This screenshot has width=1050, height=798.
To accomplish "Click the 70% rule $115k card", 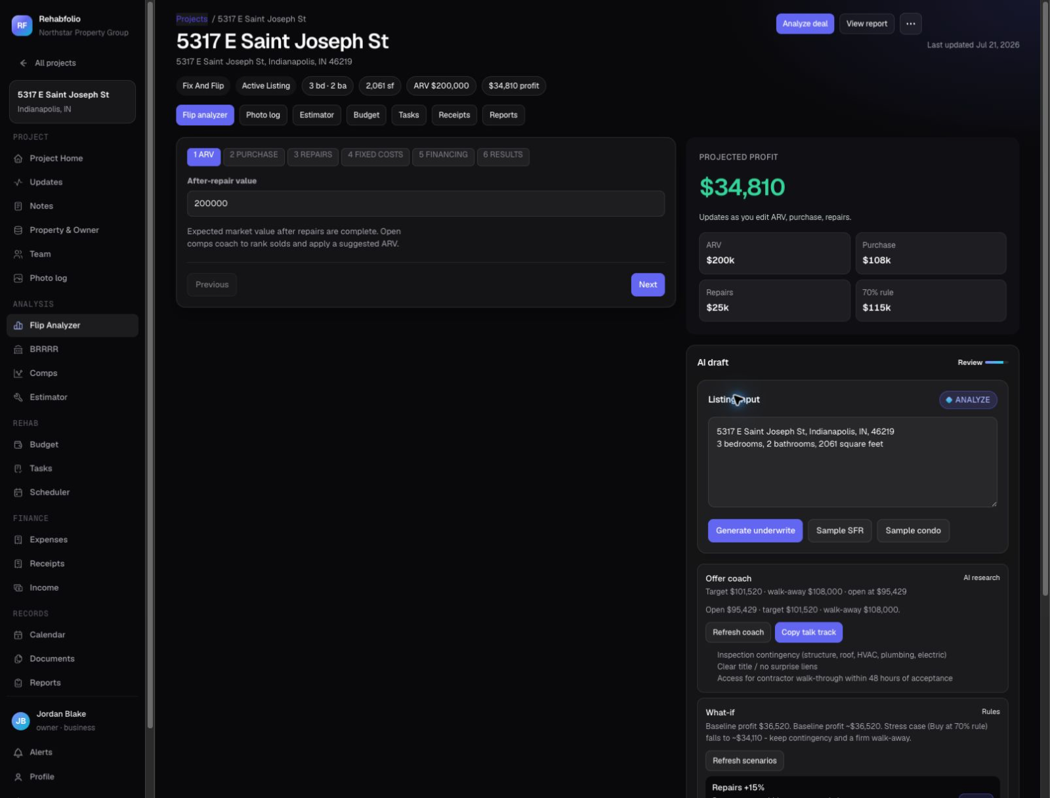I will [x=931, y=301].
